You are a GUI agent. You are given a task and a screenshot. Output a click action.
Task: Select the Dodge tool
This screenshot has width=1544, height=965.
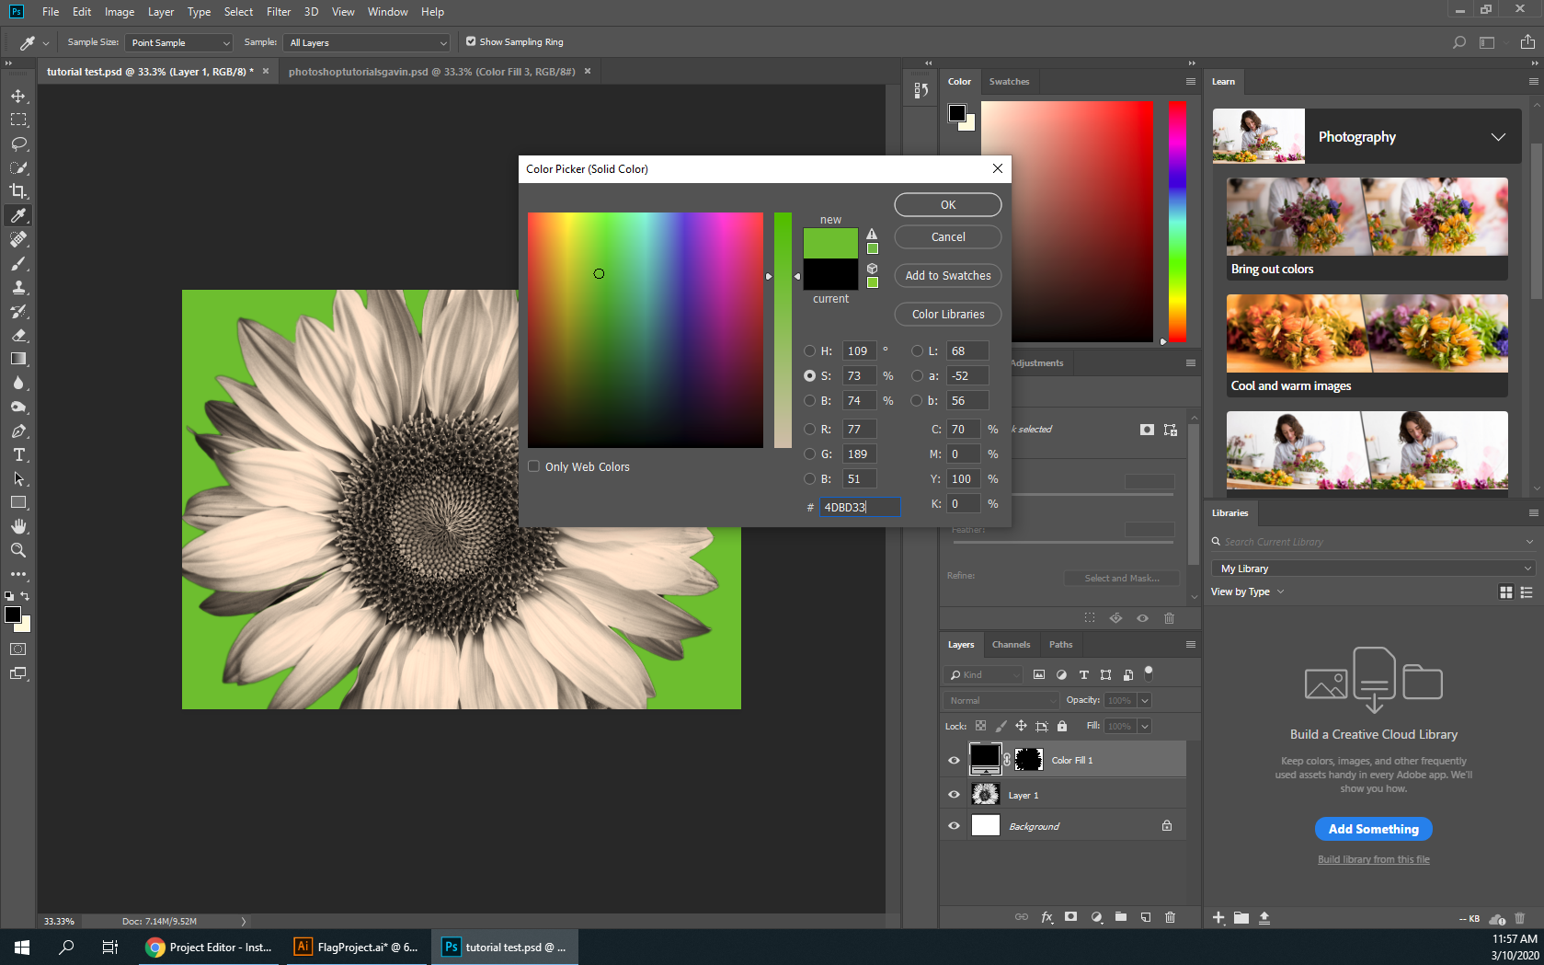18,407
